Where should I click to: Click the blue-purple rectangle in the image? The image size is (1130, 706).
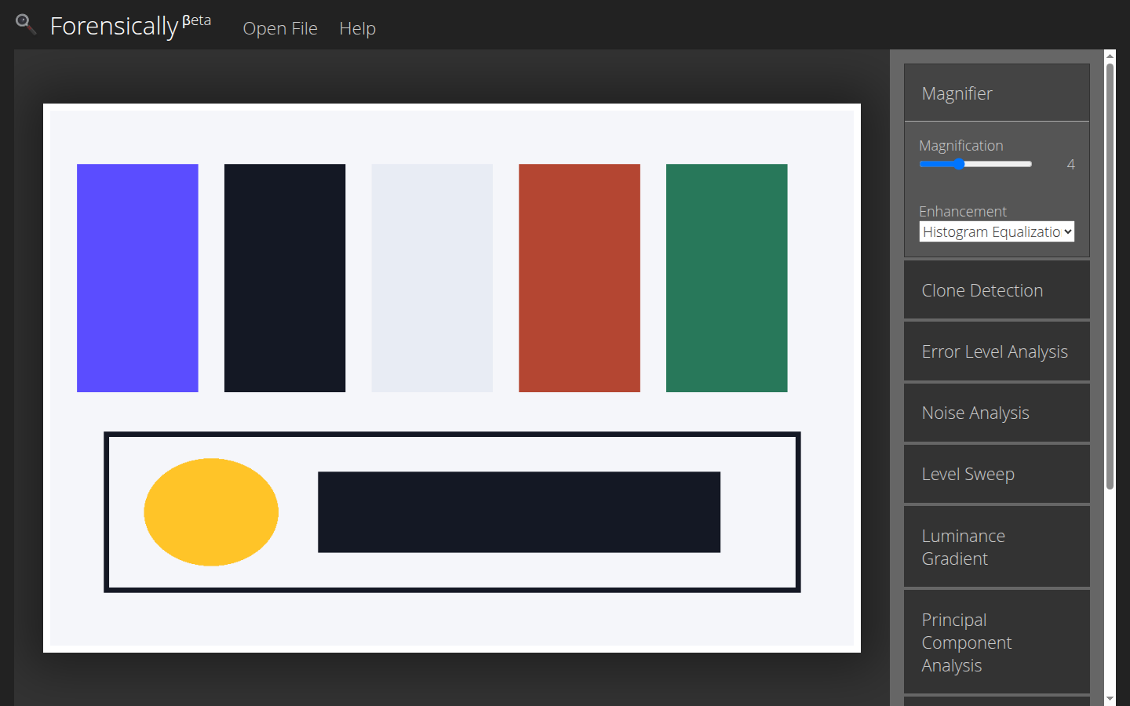pos(137,278)
